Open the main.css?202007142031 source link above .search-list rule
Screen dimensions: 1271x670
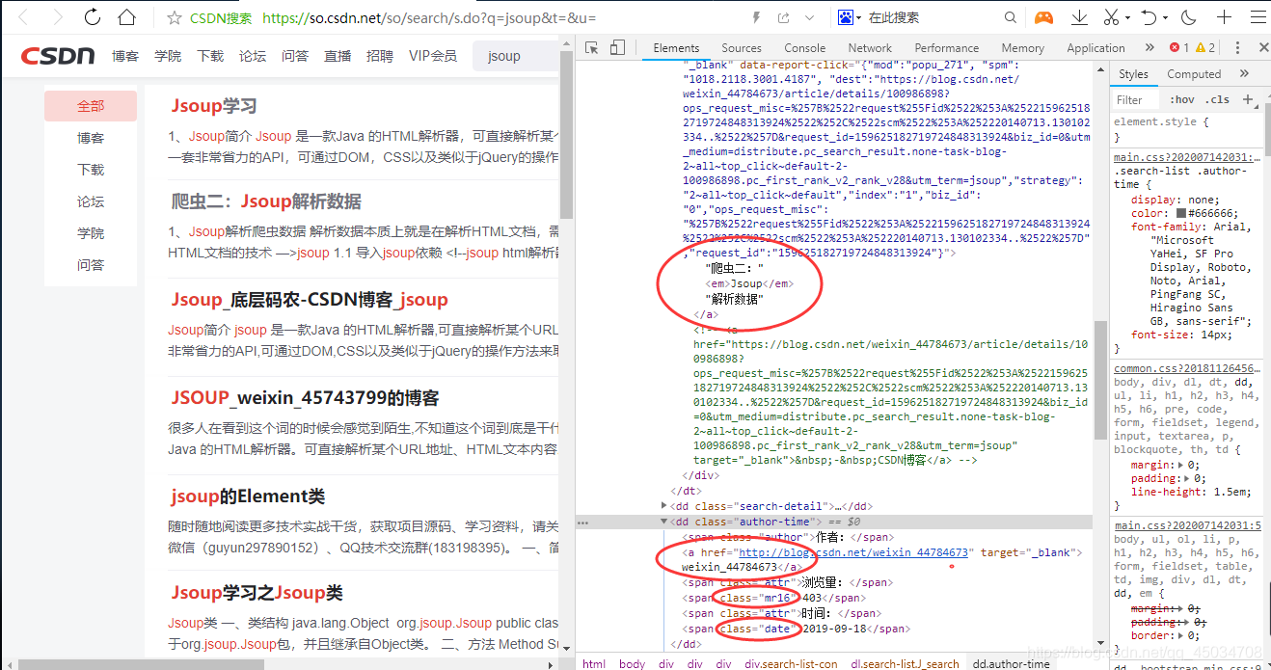[1187, 157]
